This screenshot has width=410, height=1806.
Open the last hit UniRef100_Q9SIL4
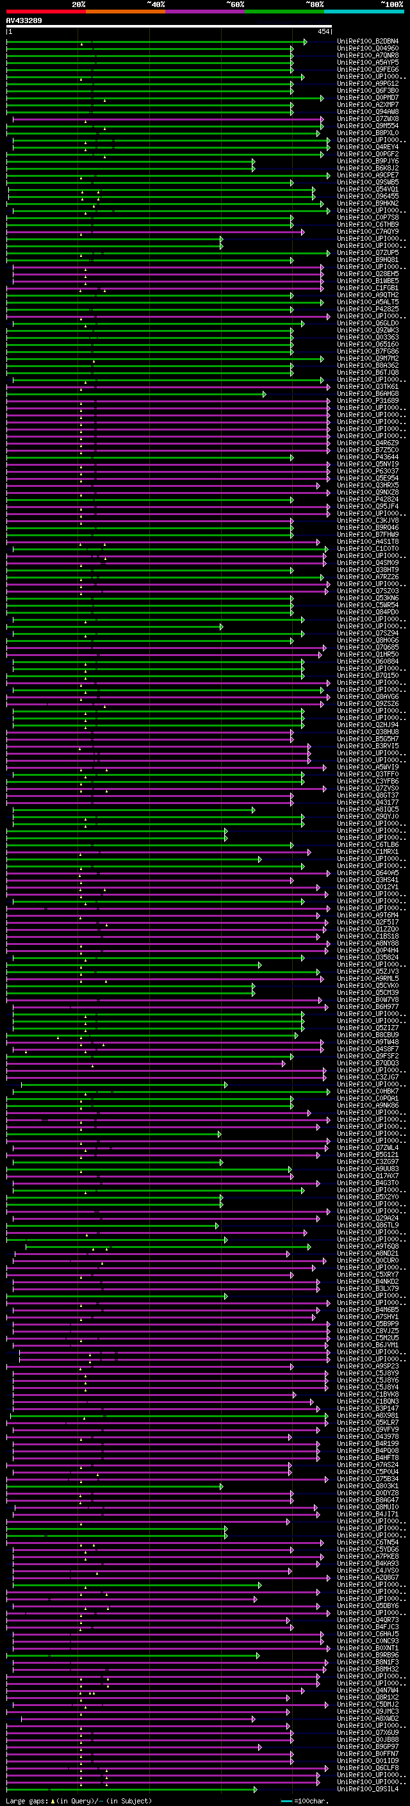(368, 1789)
